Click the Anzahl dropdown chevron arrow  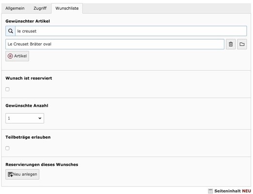pos(40,118)
